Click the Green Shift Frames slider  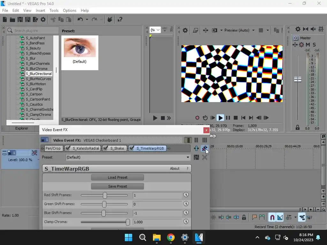(x=104, y=204)
